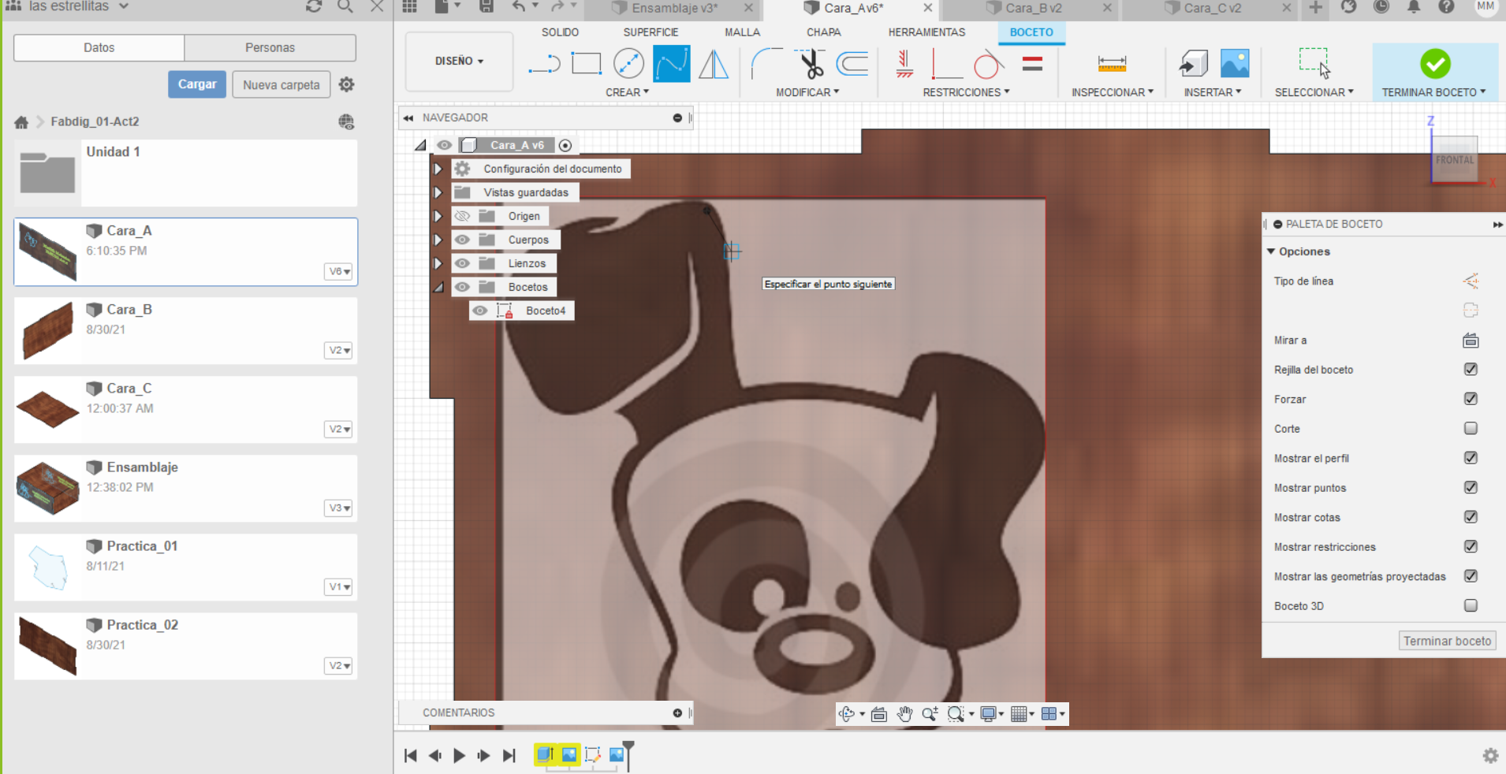Toggle Mostrar las geometrías proyectadas checkbox
1506x774 pixels.
pyautogui.click(x=1471, y=576)
